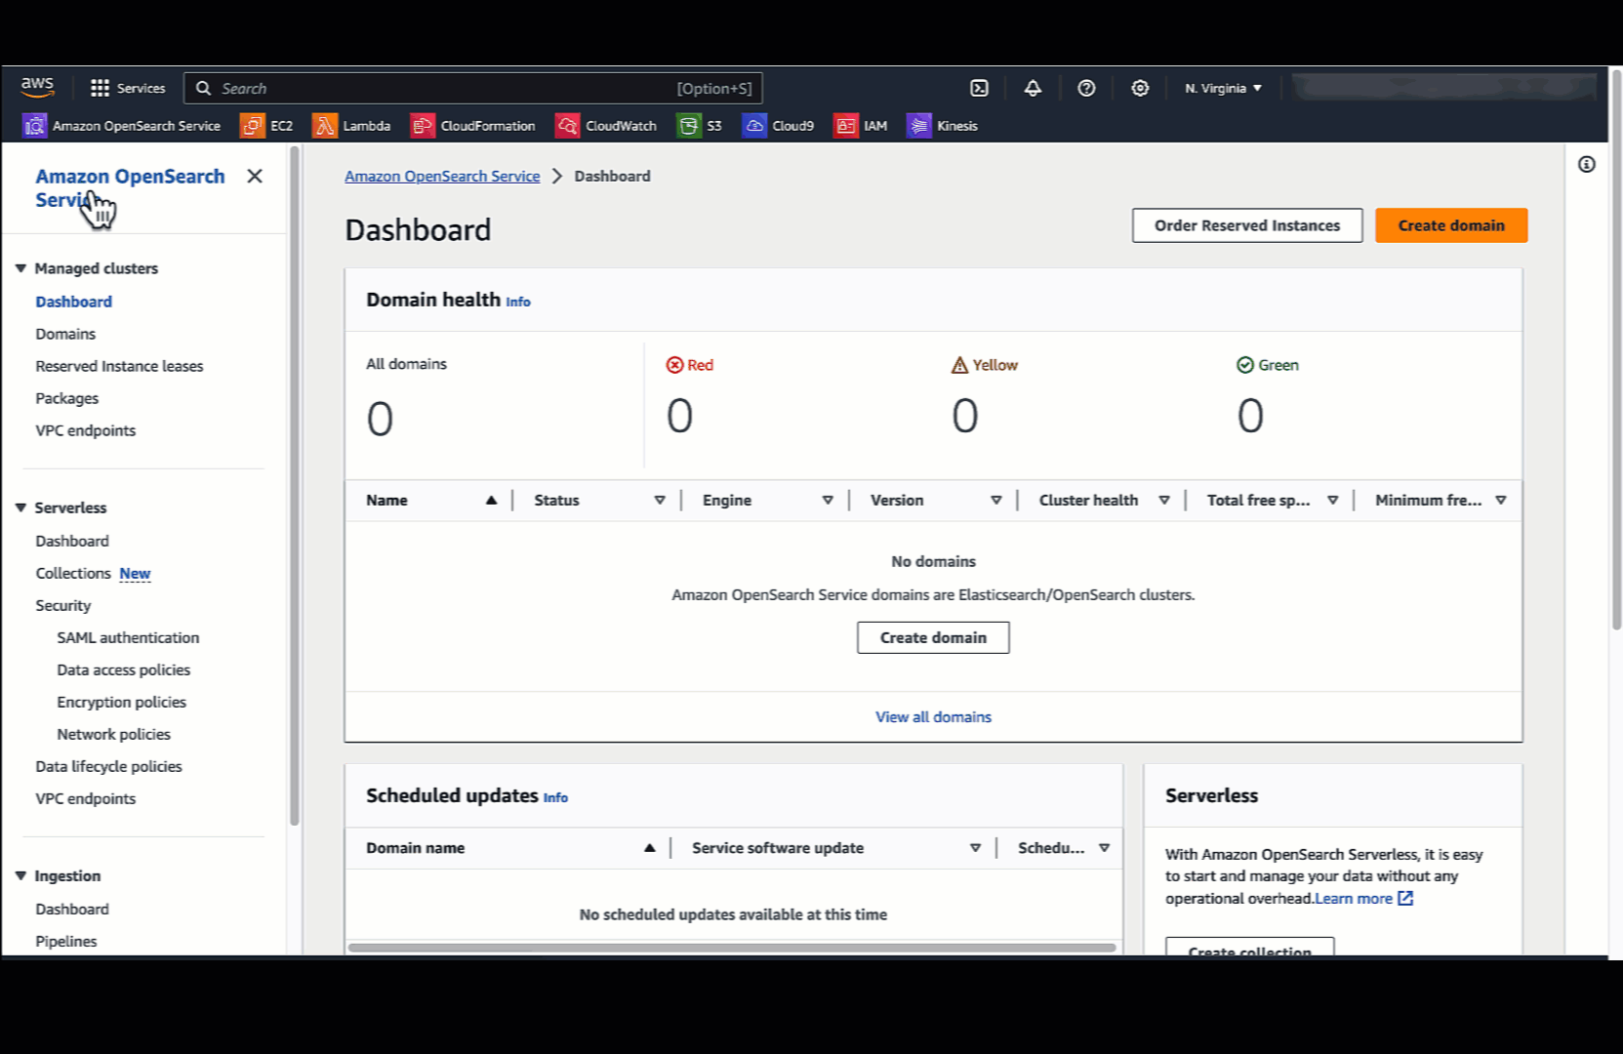Sort by Service software update column arrow
Screen dimensions: 1623x1054
tap(975, 848)
